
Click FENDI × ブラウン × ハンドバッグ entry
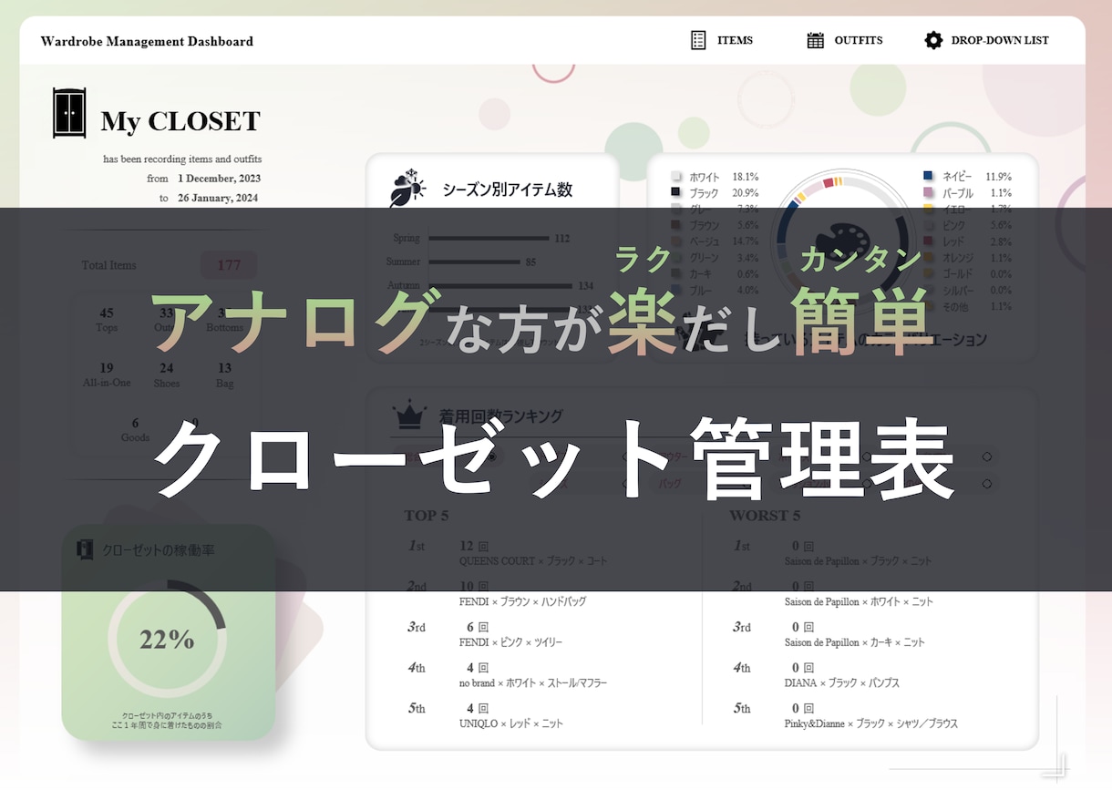pyautogui.click(x=522, y=601)
